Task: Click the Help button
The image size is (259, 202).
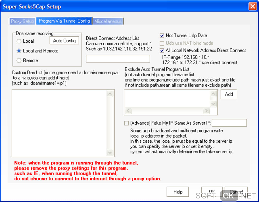Action: point(178,192)
